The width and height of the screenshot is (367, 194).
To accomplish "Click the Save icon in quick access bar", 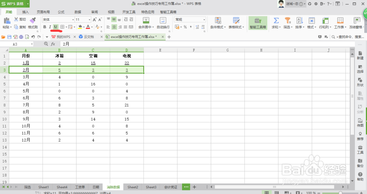I will pyautogui.click(x=10, y=37).
